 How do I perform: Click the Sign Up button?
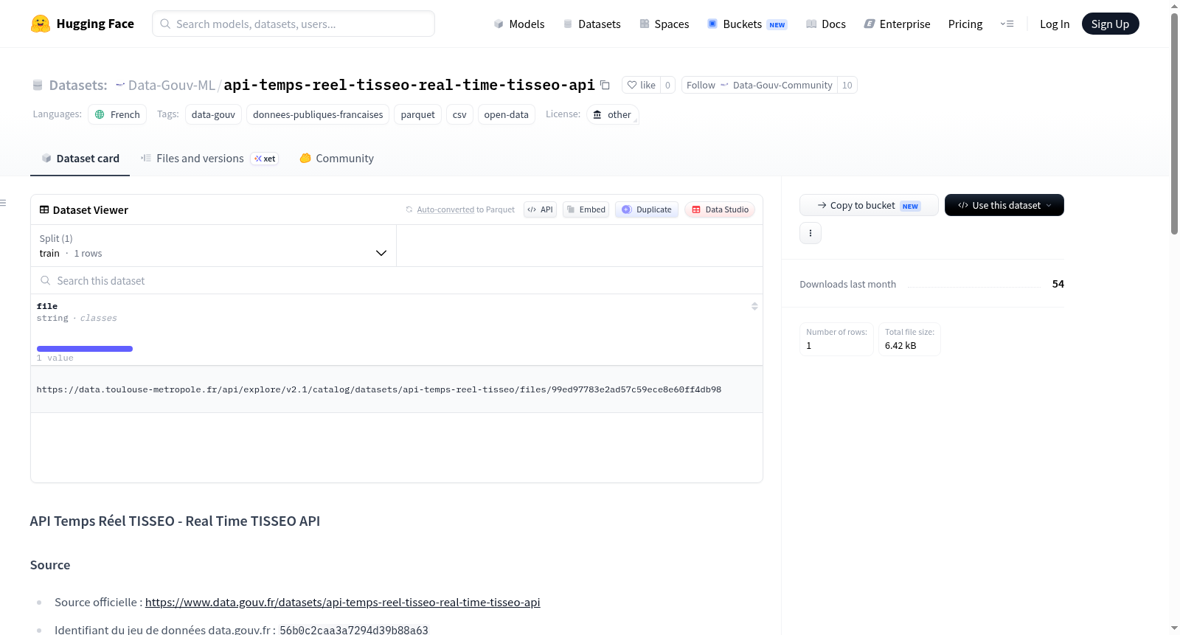1110,24
